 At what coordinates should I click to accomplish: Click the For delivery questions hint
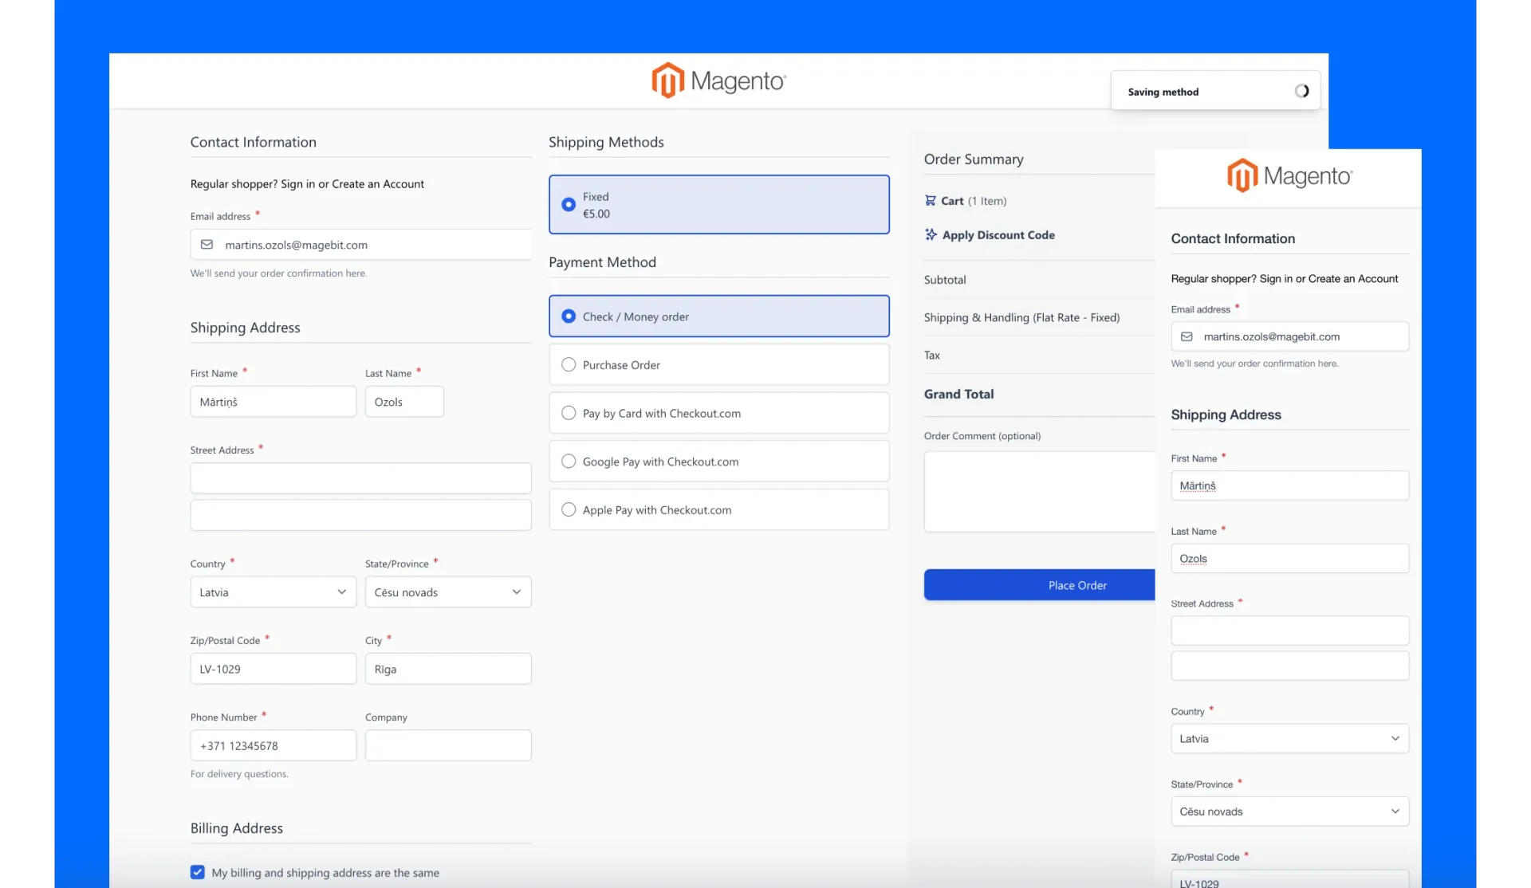[x=239, y=774]
